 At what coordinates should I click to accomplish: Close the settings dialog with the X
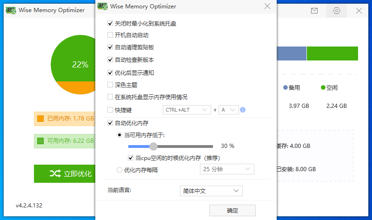click(267, 6)
